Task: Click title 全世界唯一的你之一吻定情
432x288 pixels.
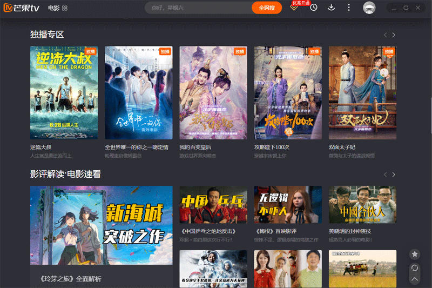Action: [137, 147]
